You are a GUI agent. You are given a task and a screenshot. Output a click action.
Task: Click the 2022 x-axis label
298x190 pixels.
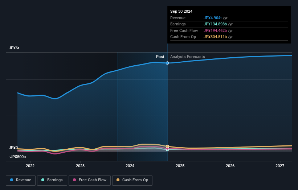coord(30,166)
